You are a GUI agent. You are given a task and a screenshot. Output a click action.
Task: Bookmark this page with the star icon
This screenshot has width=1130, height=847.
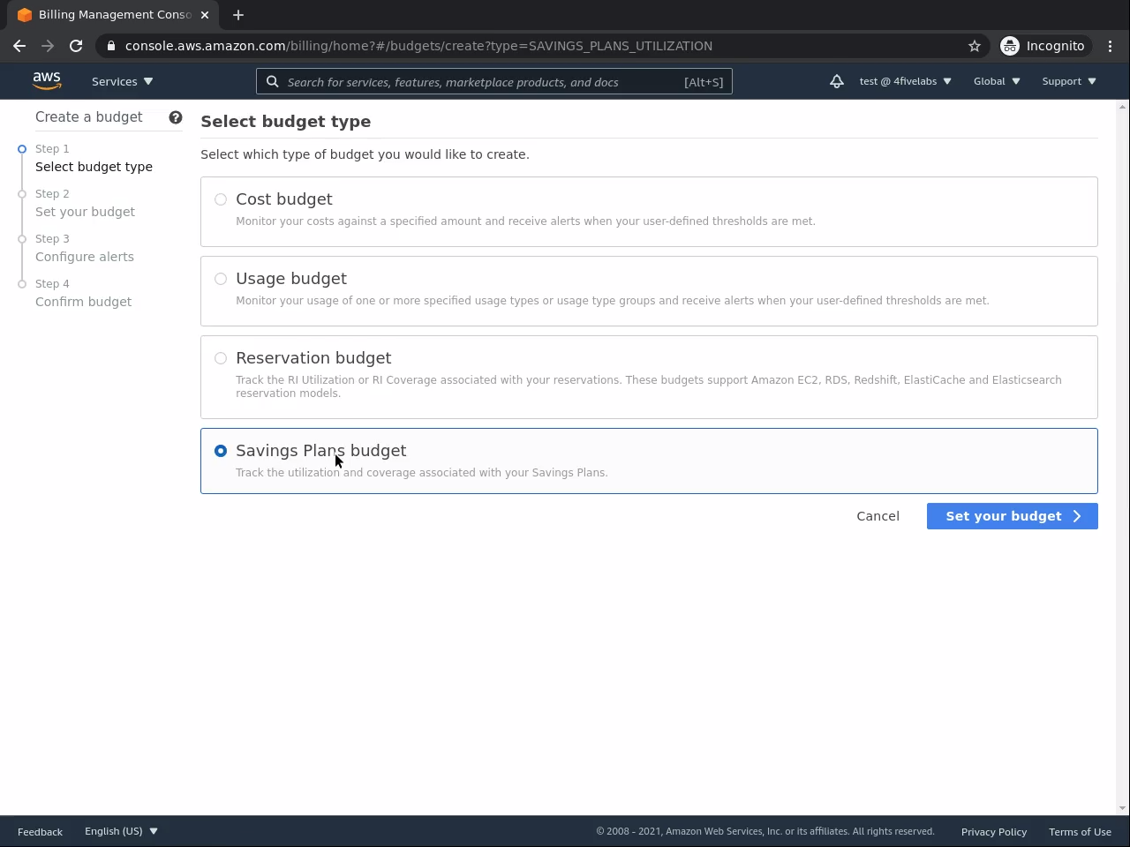tap(975, 46)
